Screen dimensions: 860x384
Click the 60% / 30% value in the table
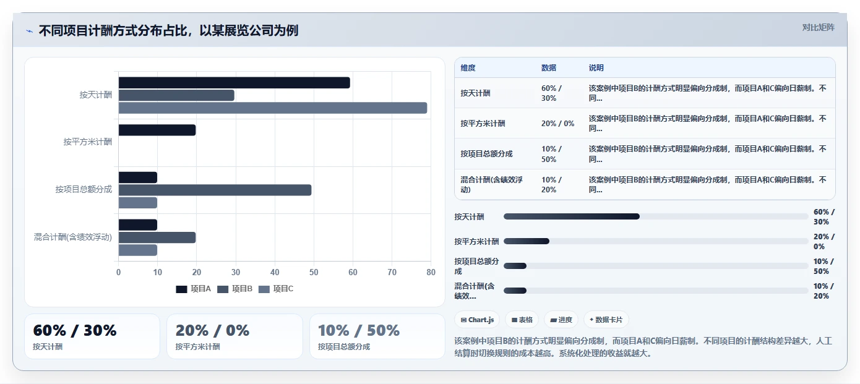[552, 93]
